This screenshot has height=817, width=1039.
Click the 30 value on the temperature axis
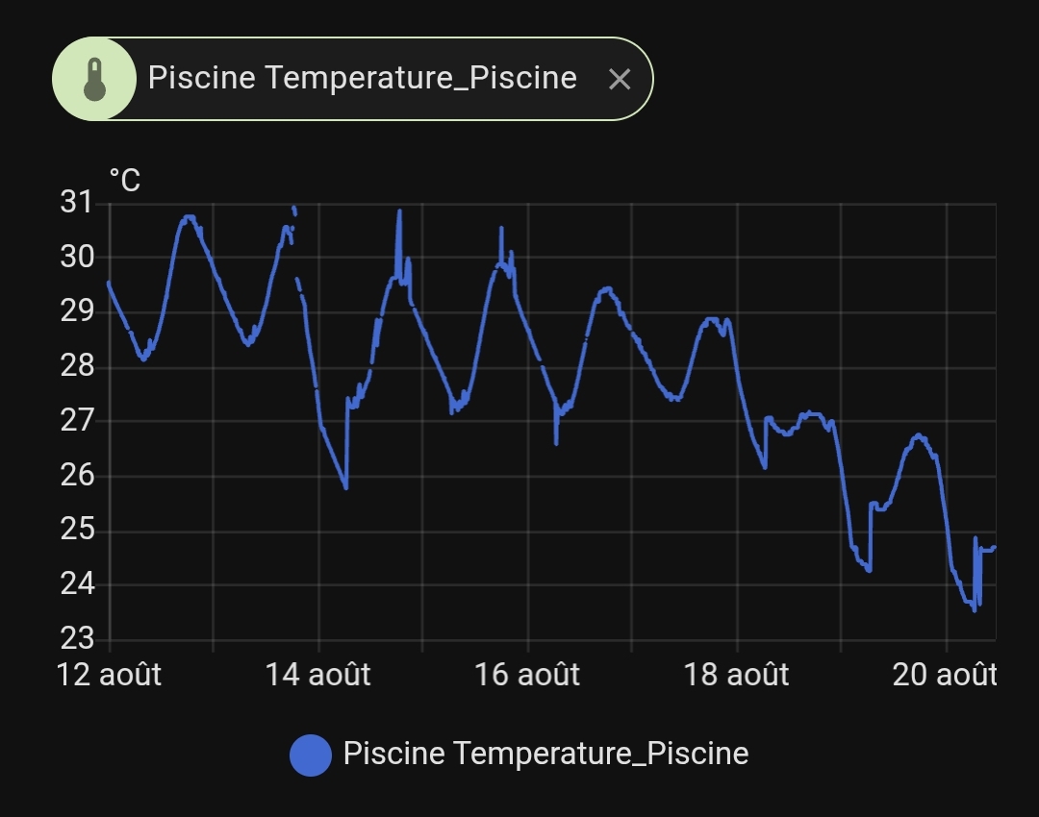(76, 258)
